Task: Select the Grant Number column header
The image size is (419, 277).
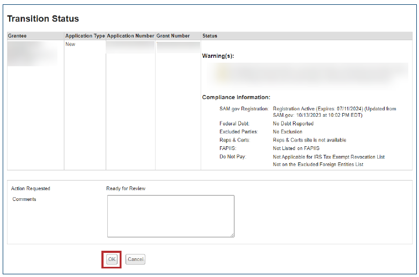Action: (173, 36)
